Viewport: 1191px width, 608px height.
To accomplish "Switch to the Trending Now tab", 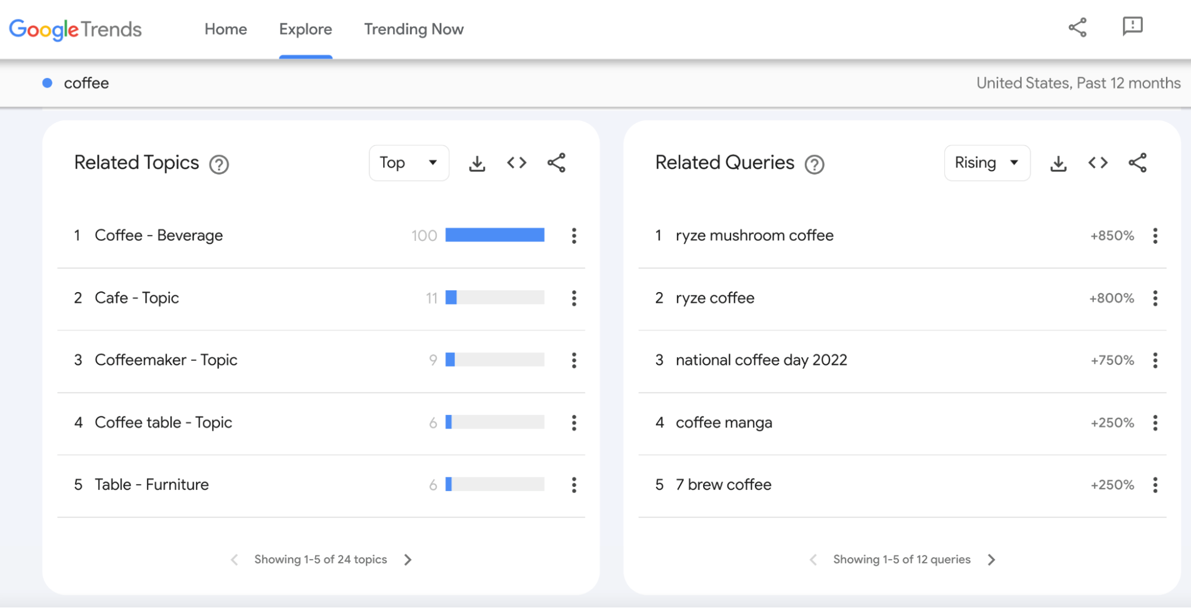I will 413,29.
